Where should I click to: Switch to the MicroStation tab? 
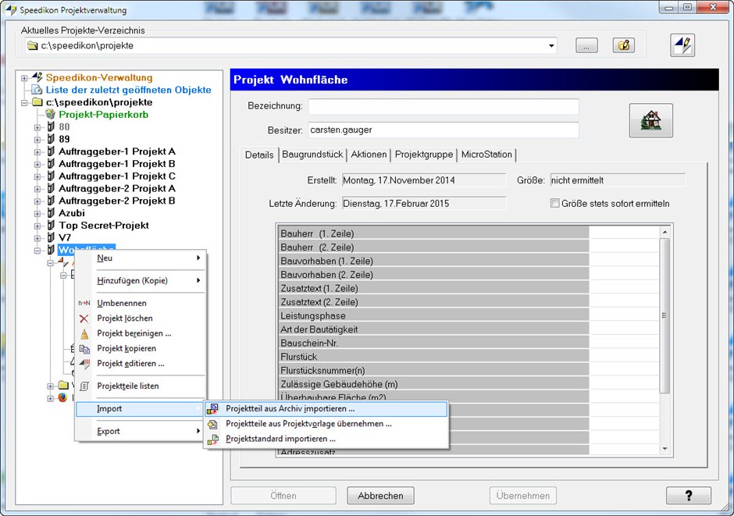pyautogui.click(x=486, y=155)
